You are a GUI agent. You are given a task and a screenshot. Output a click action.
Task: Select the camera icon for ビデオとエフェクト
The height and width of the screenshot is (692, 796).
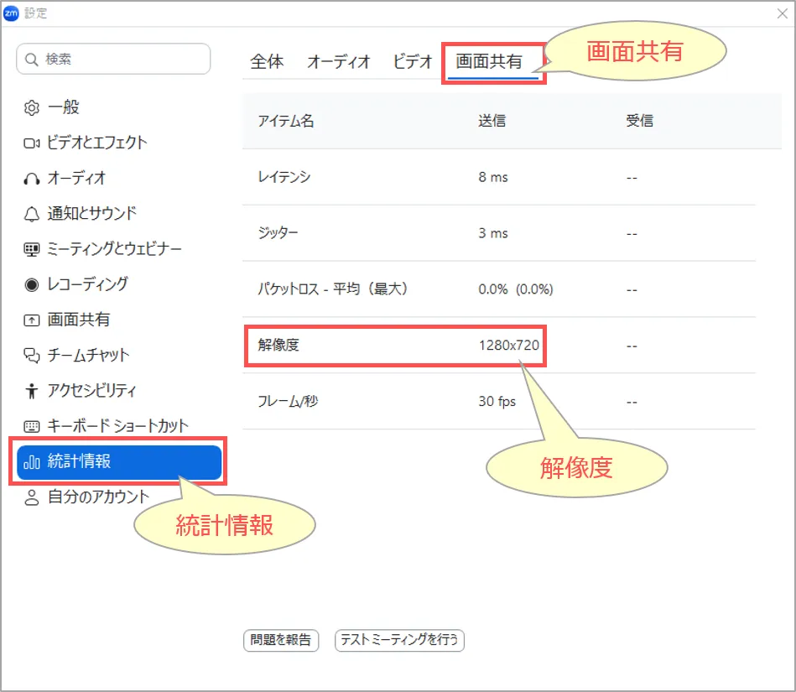tap(32, 143)
